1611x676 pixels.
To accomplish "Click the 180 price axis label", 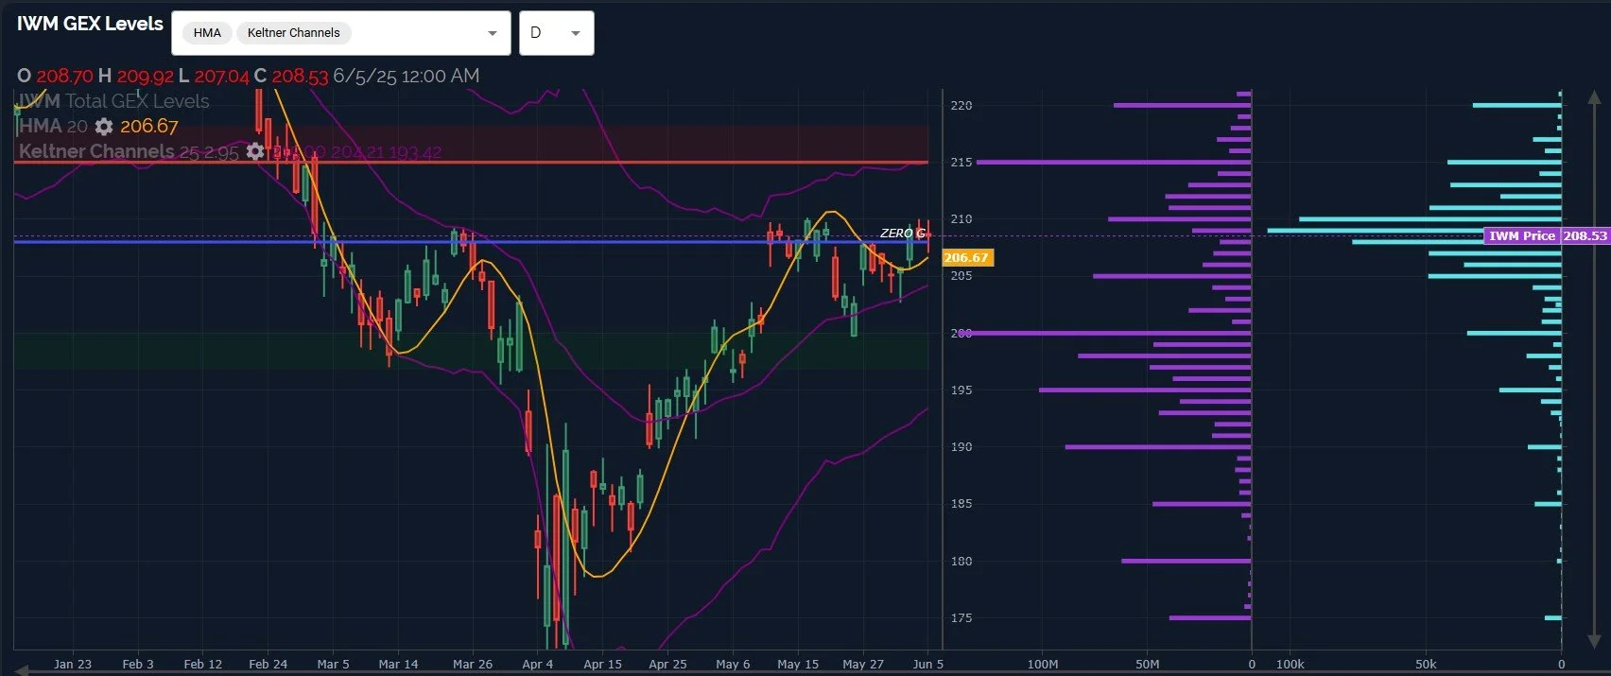I will pos(961,561).
